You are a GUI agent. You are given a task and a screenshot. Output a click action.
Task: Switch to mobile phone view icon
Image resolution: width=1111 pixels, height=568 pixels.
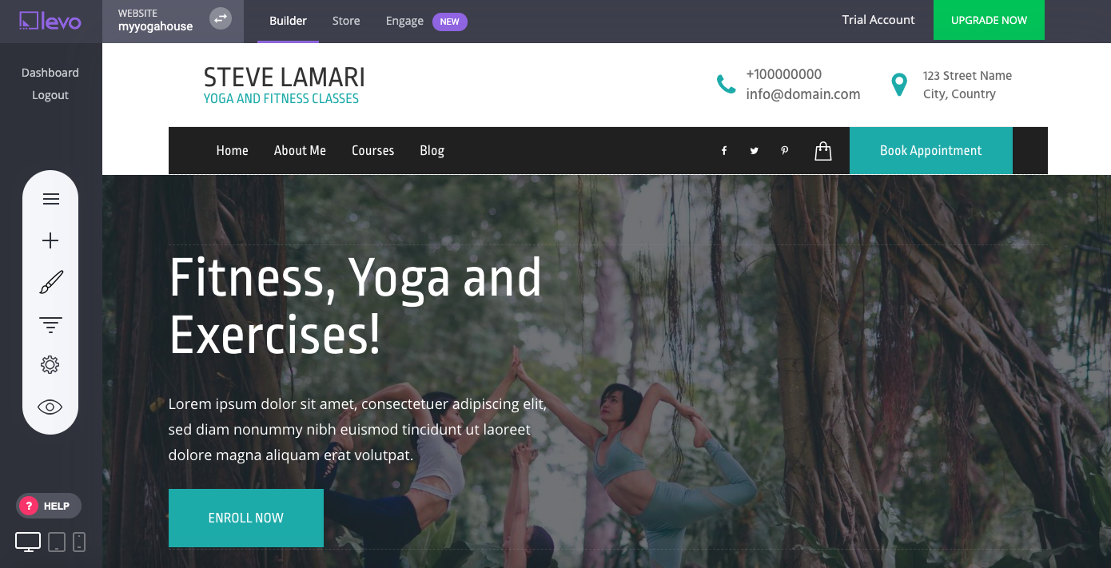pyautogui.click(x=79, y=542)
